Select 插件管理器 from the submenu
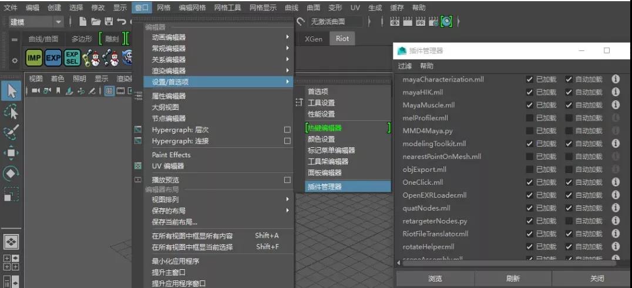The height and width of the screenshot is (288, 632). coord(324,187)
